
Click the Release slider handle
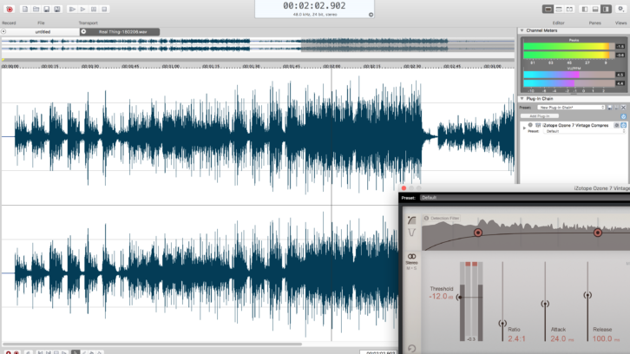coord(587,295)
